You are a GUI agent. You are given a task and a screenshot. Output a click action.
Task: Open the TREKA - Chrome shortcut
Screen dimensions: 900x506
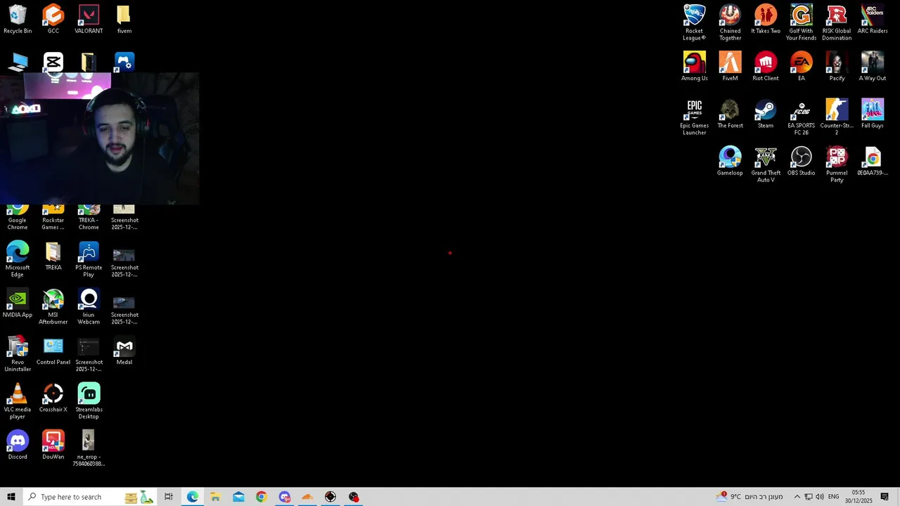click(89, 218)
